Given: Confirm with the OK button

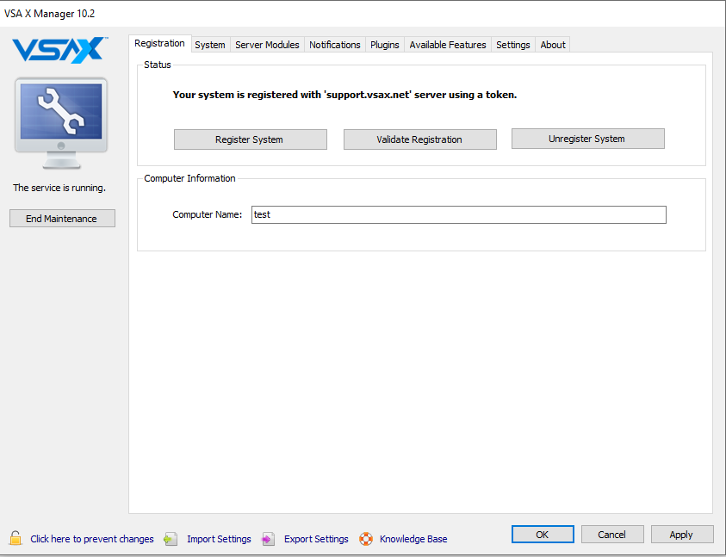Looking at the screenshot, I should click(543, 535).
